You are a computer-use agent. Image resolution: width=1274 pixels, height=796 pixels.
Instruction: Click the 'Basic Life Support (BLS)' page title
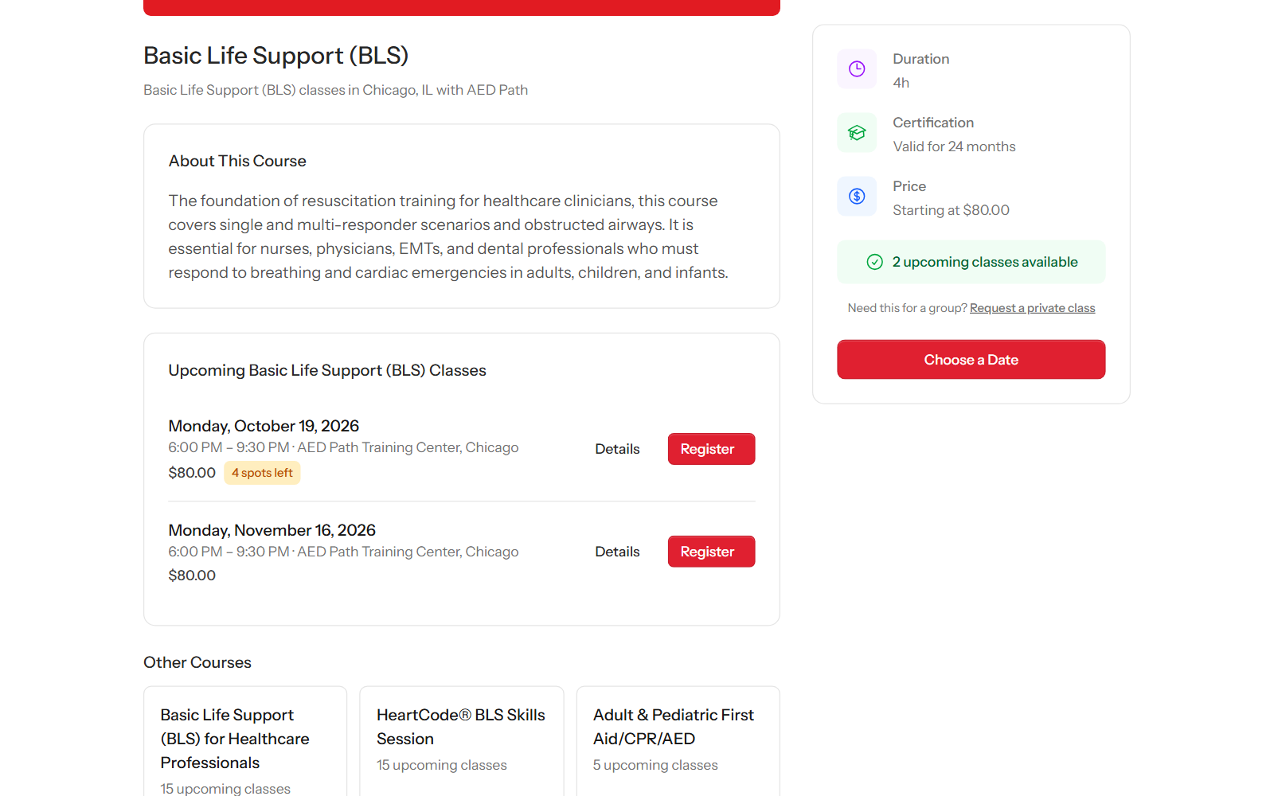pyautogui.click(x=276, y=56)
